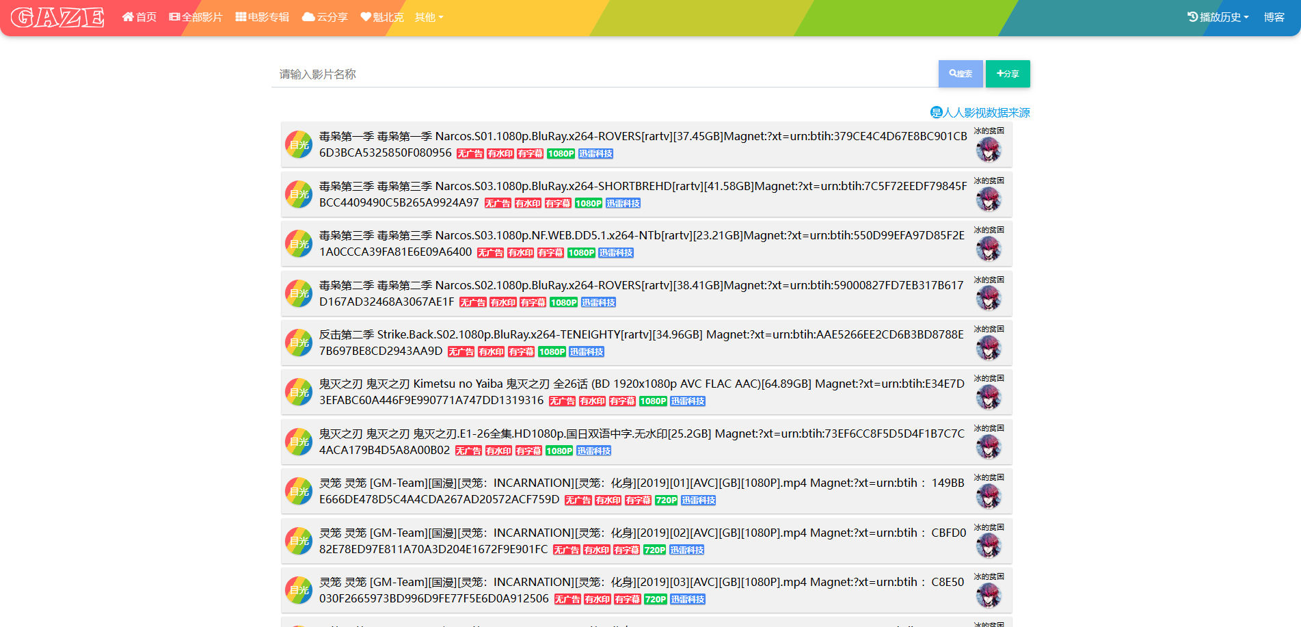Open 电影专辑 movie albums page

coord(263,17)
